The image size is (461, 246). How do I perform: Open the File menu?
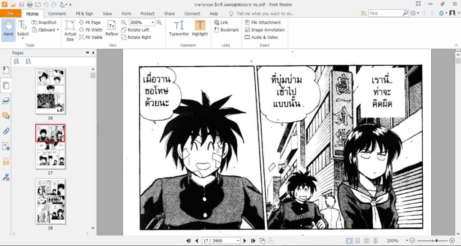point(11,14)
